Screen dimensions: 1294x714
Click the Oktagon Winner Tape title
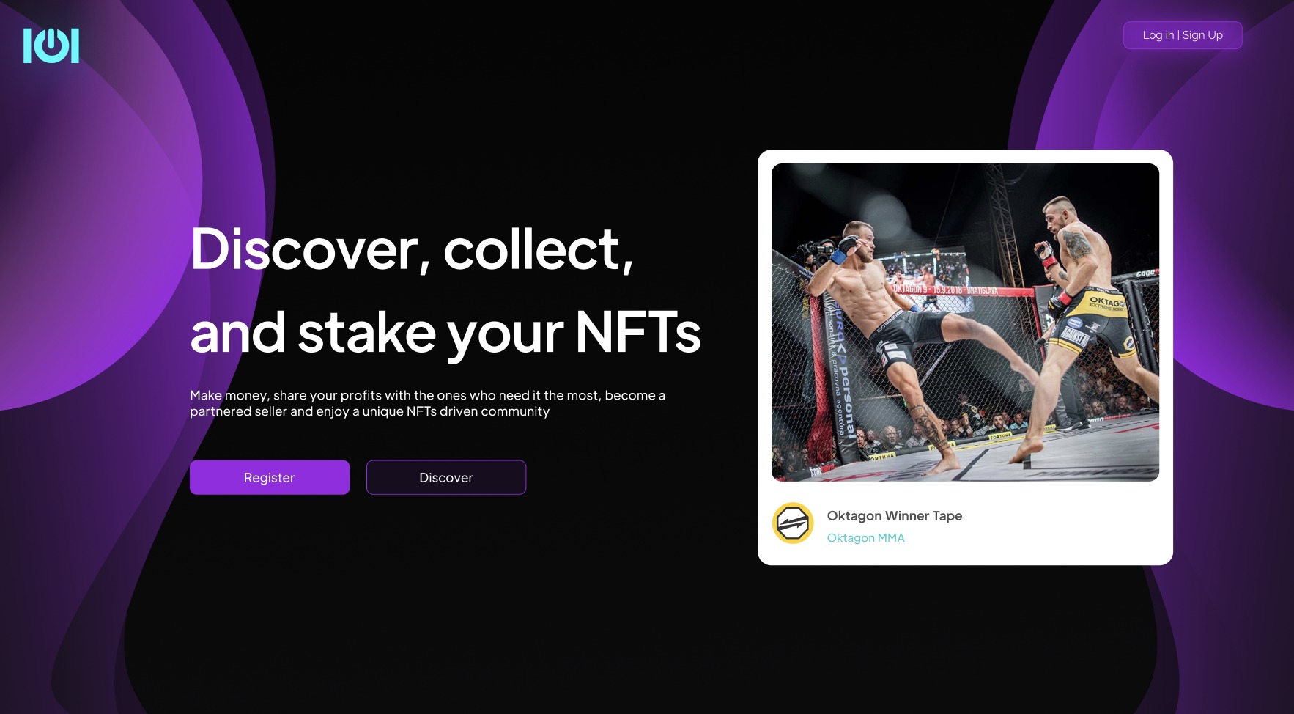click(x=894, y=516)
